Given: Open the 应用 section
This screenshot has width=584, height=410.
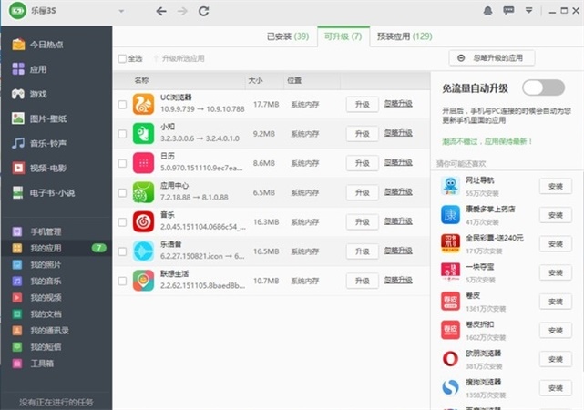Looking at the screenshot, I should pos(29,69).
